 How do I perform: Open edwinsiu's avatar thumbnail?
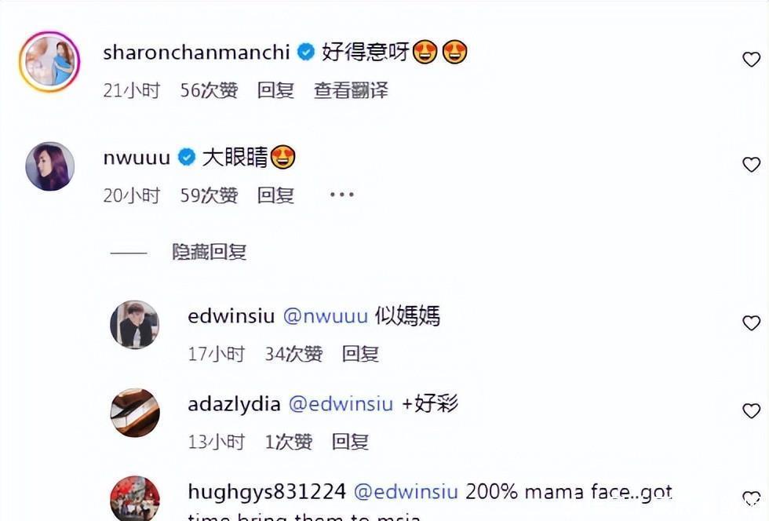click(x=135, y=325)
